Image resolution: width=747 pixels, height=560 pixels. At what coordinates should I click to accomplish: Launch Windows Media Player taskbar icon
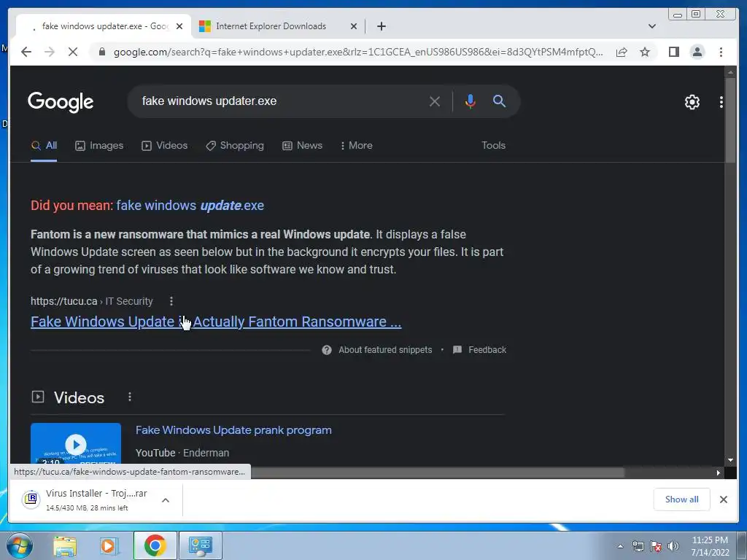[109, 545]
